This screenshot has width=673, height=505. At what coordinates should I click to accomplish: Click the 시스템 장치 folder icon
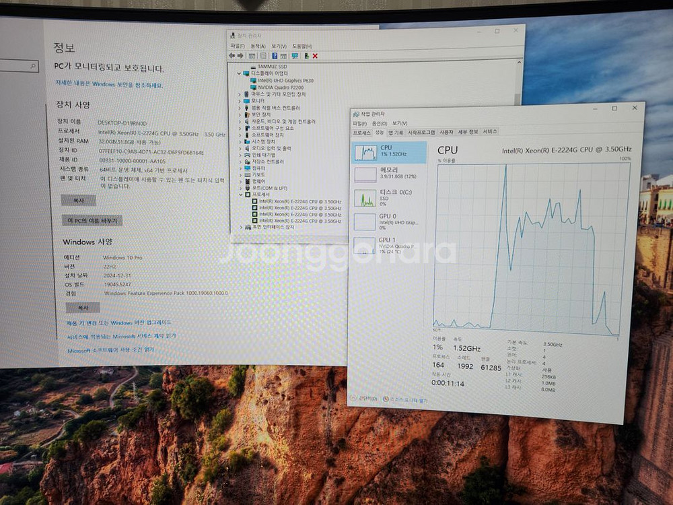pyautogui.click(x=247, y=141)
